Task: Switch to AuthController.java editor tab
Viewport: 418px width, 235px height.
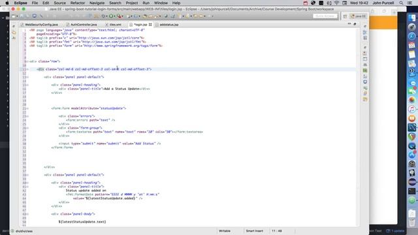Action: (84, 25)
